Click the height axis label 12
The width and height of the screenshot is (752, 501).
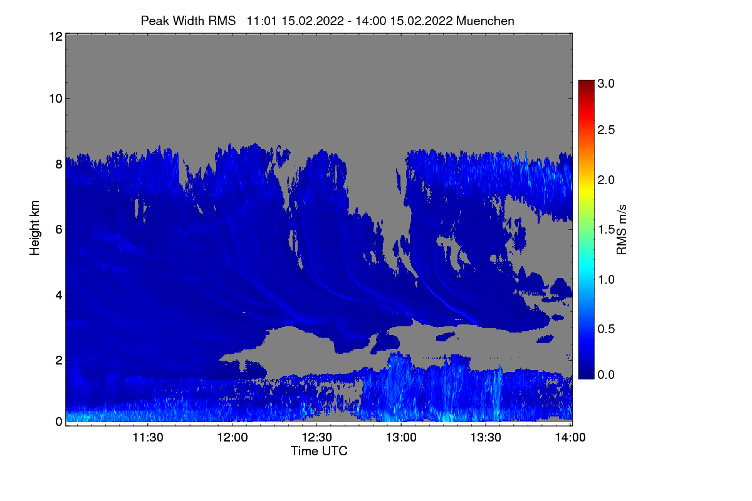[55, 36]
